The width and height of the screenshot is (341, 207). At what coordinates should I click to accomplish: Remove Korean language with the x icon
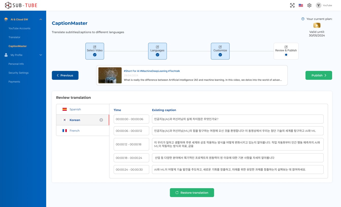(101, 120)
